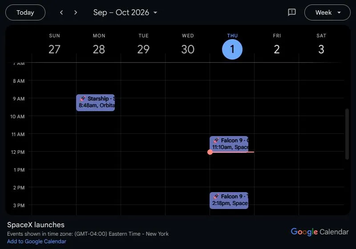Open the Starship 8:48am event

coord(96,103)
